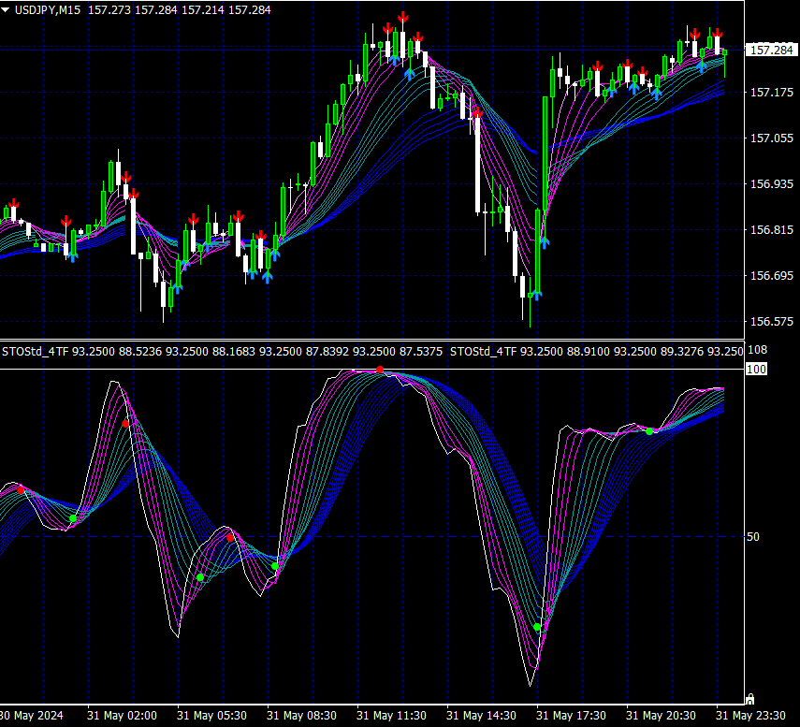Viewport: 800px width, 727px height.
Task: Click the green dot at the deepest oscillator trough
Action: (537, 627)
